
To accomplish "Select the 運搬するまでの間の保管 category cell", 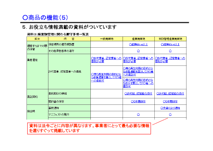I will [x=37, y=48].
